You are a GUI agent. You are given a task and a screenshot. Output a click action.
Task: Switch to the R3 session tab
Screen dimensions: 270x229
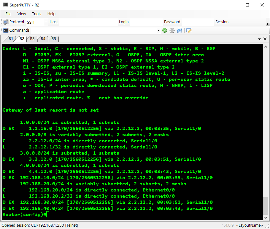[x=32, y=39]
